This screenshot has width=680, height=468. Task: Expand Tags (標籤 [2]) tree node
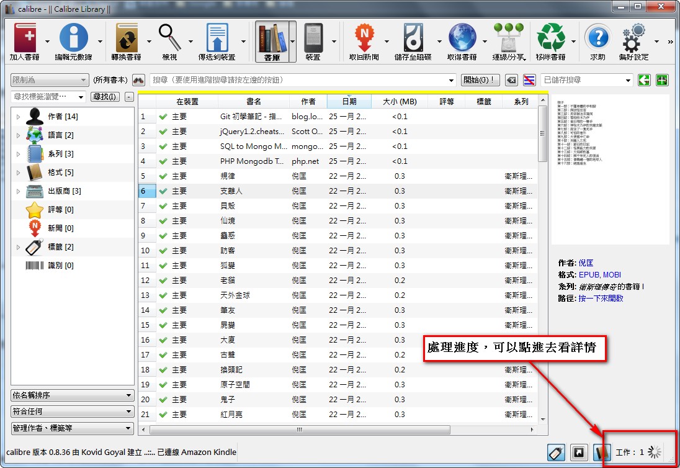click(x=18, y=247)
